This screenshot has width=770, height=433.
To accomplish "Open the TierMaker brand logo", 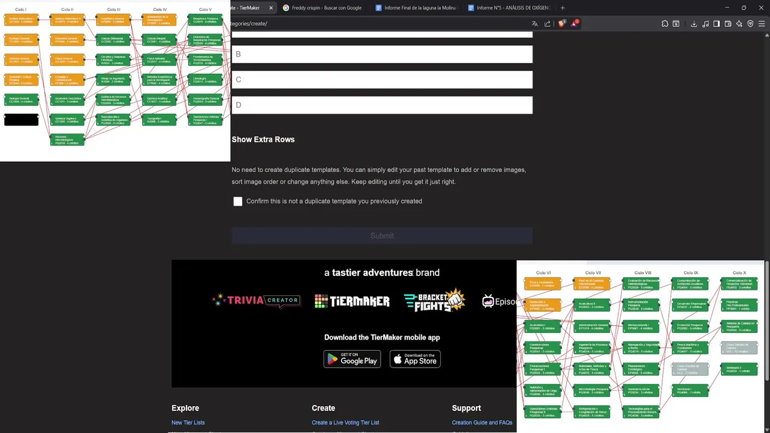I will (x=352, y=301).
